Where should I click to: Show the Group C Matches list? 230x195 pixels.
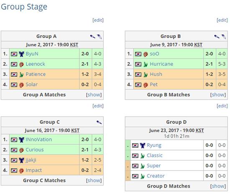tap(94, 180)
